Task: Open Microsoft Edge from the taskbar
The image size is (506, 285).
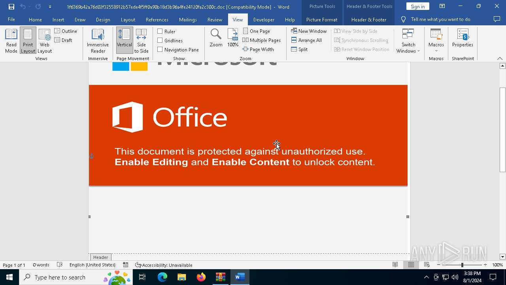Action: pos(162,277)
